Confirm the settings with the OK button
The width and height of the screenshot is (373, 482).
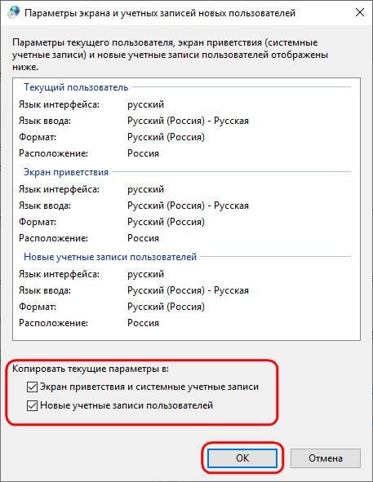tap(242, 458)
